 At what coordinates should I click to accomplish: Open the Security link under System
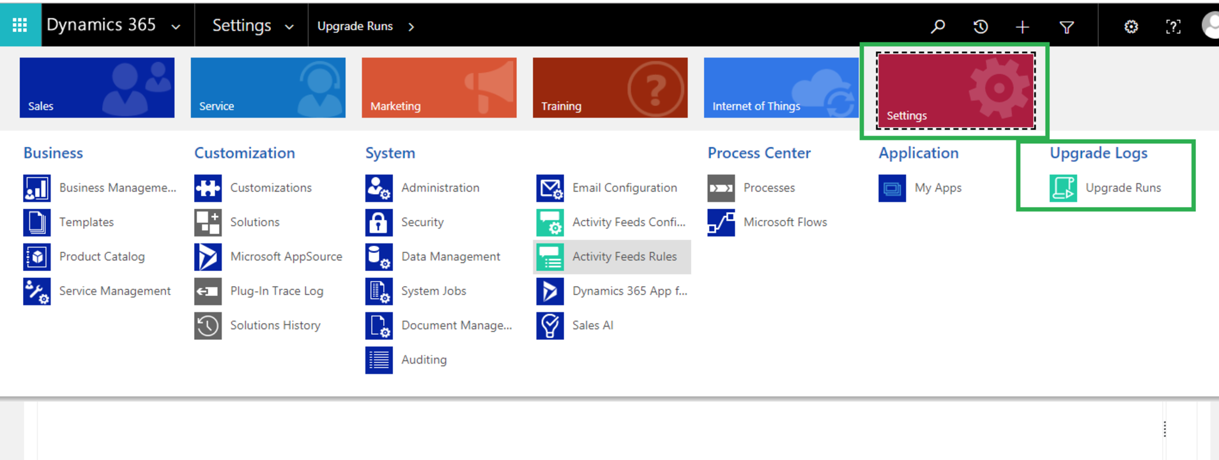422,222
